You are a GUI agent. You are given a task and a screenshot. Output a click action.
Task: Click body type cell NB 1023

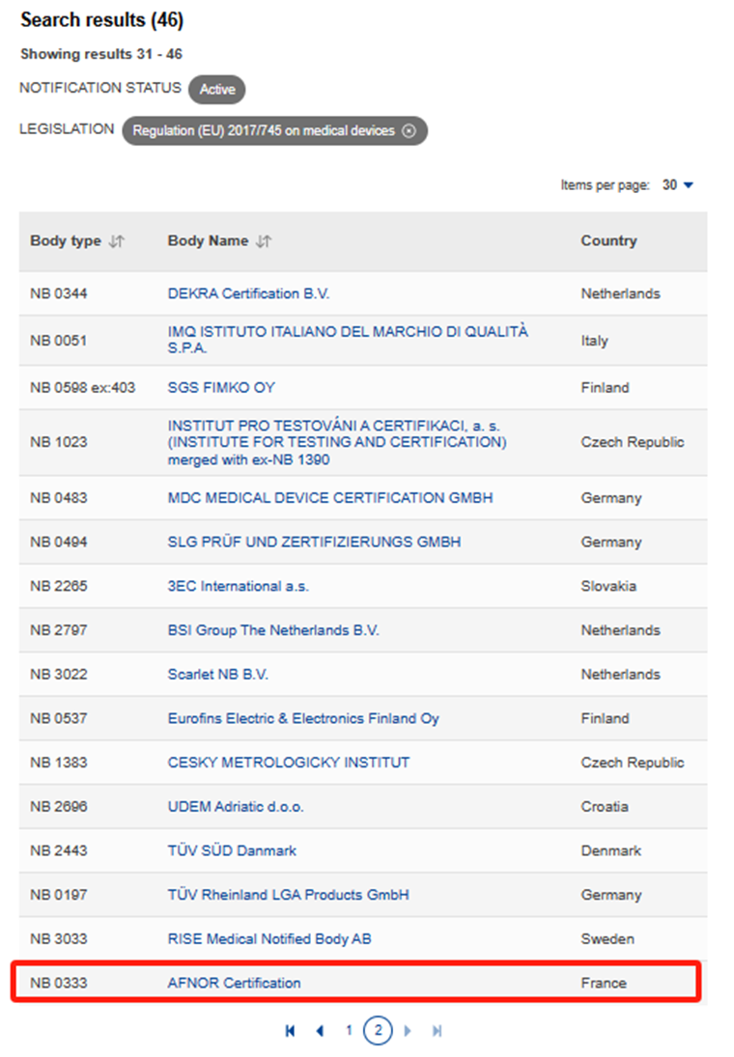(x=59, y=442)
